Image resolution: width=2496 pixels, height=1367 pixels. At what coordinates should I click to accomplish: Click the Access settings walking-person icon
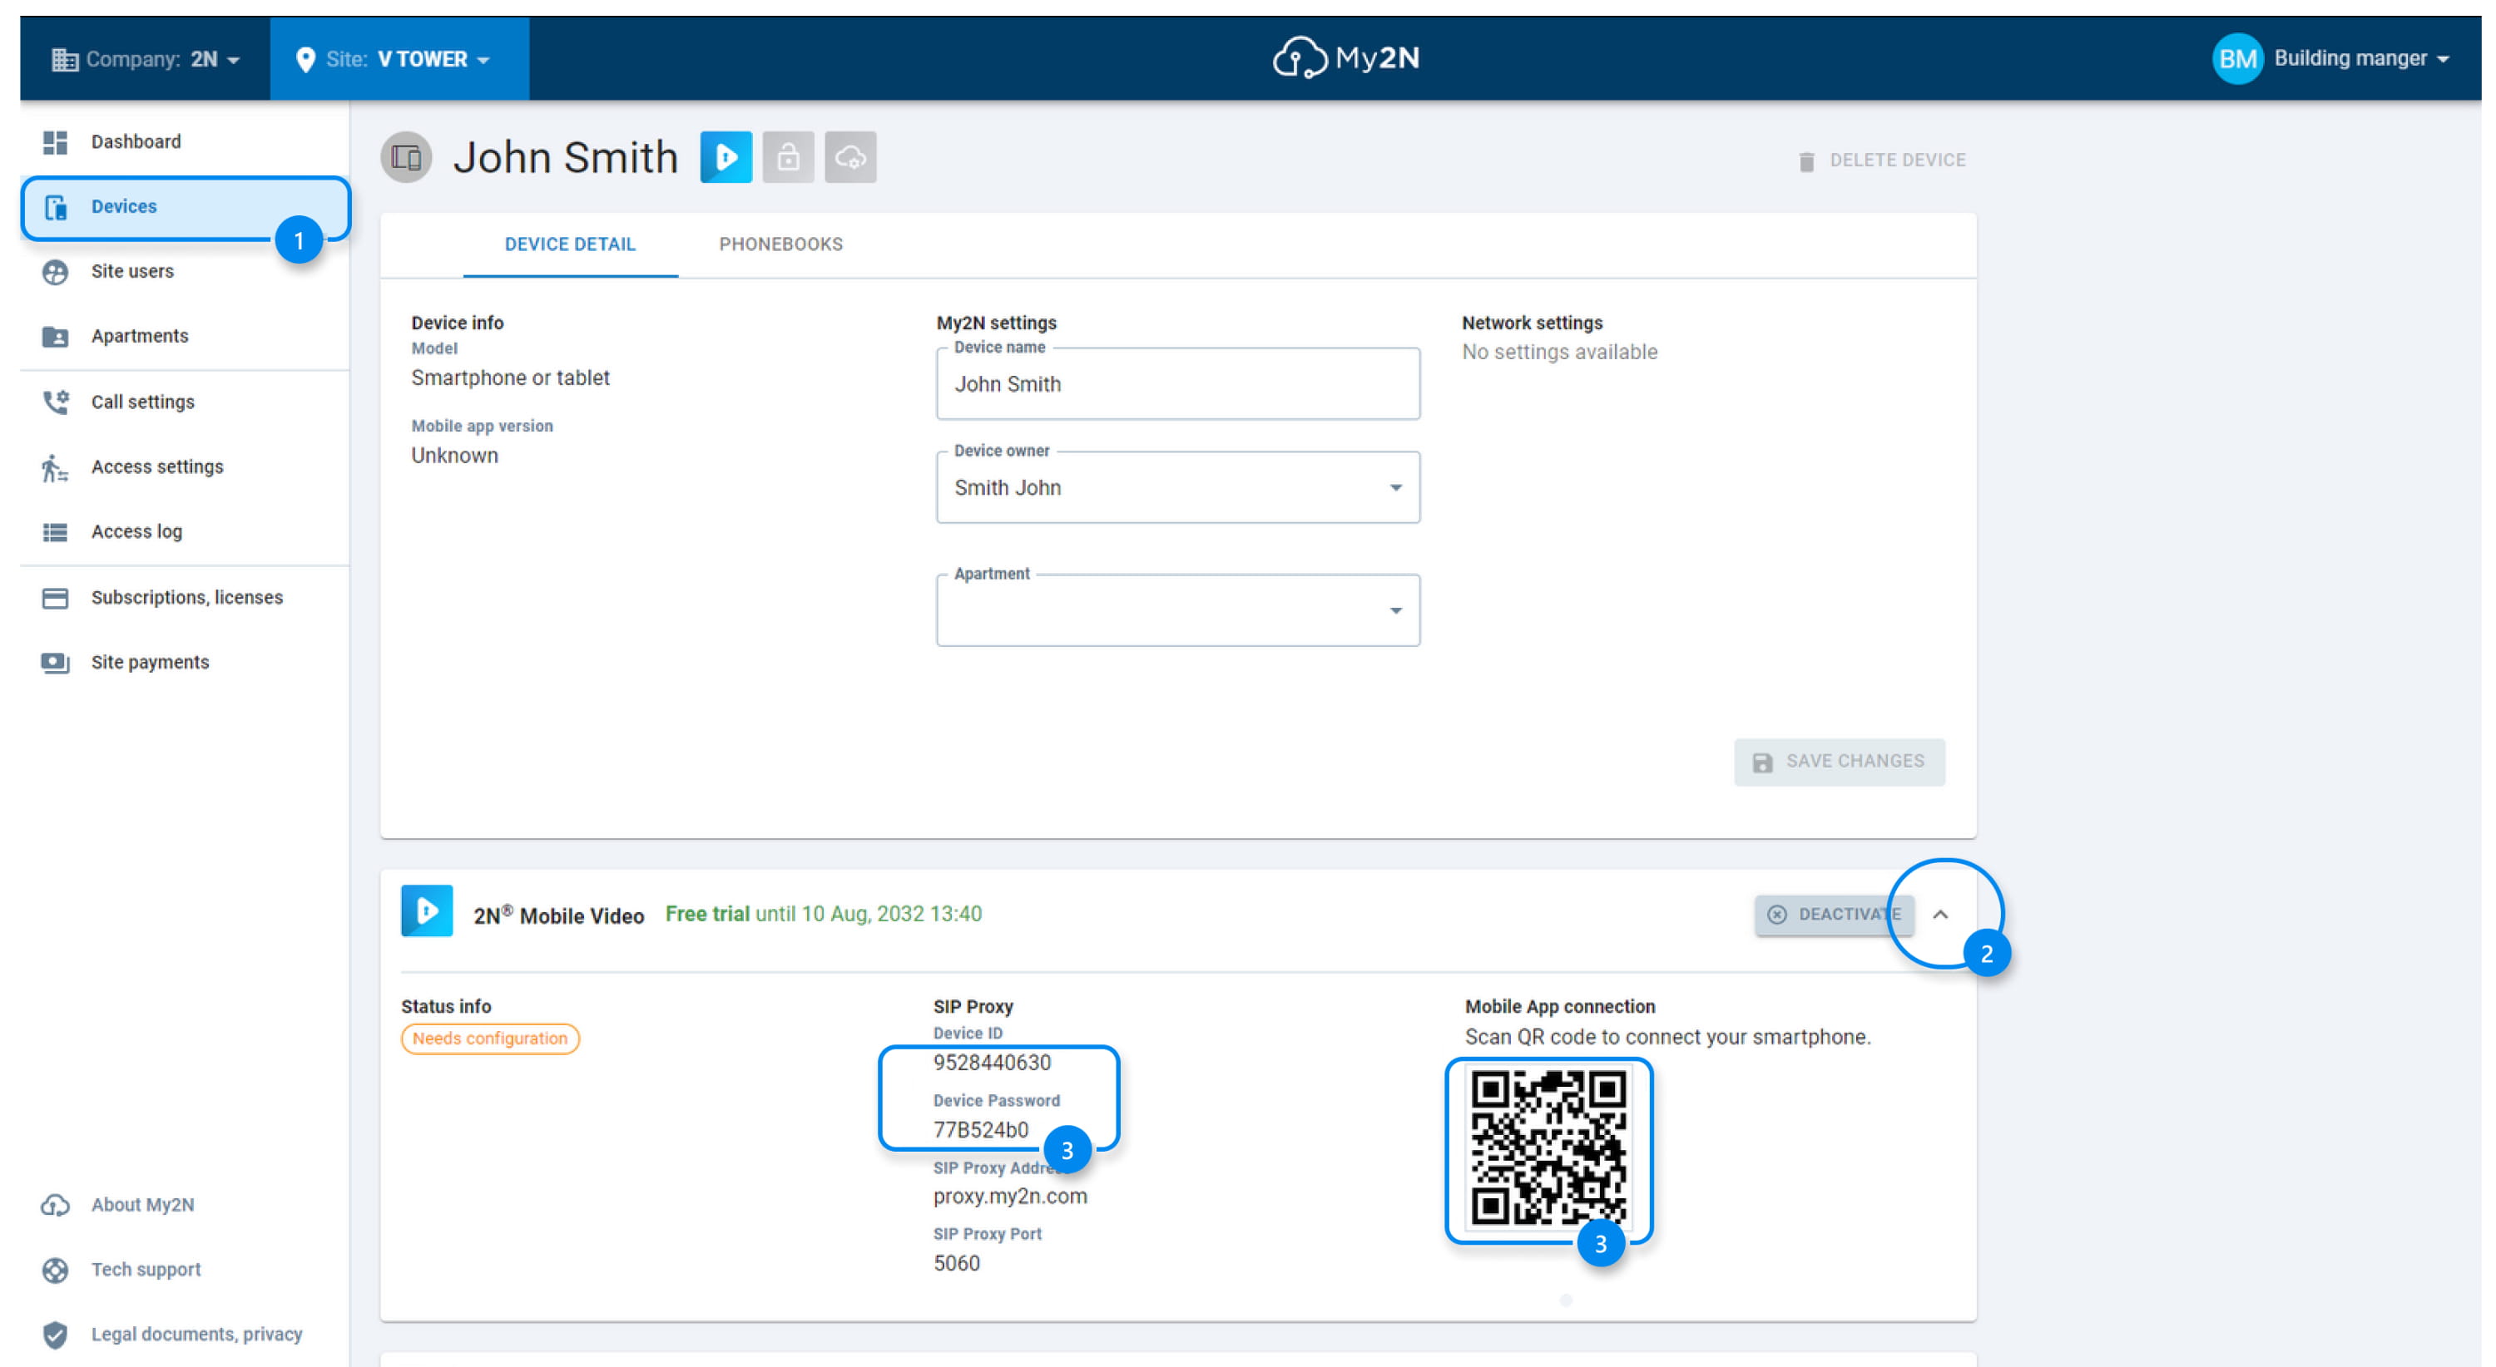click(54, 467)
